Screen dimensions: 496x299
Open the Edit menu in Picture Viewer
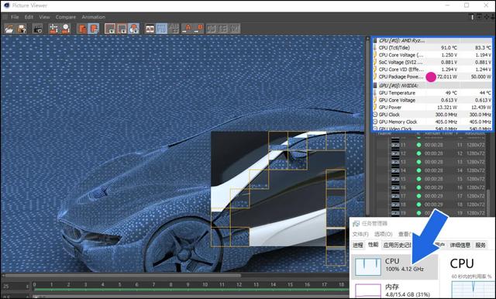click(x=29, y=17)
